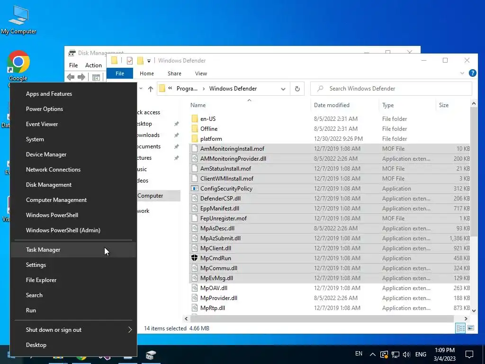
Task: Select the platform folder icon
Action: click(195, 139)
